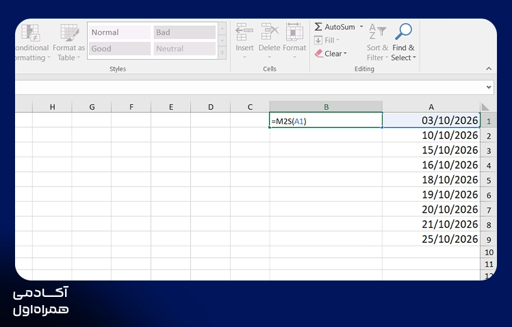The height and width of the screenshot is (327, 512).
Task: Click the Delete cells icon
Action: tap(270, 32)
